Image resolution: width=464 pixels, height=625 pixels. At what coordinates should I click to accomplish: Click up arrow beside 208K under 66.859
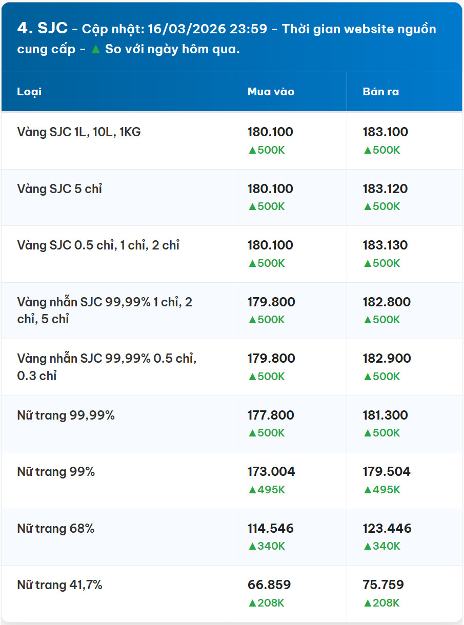click(252, 603)
